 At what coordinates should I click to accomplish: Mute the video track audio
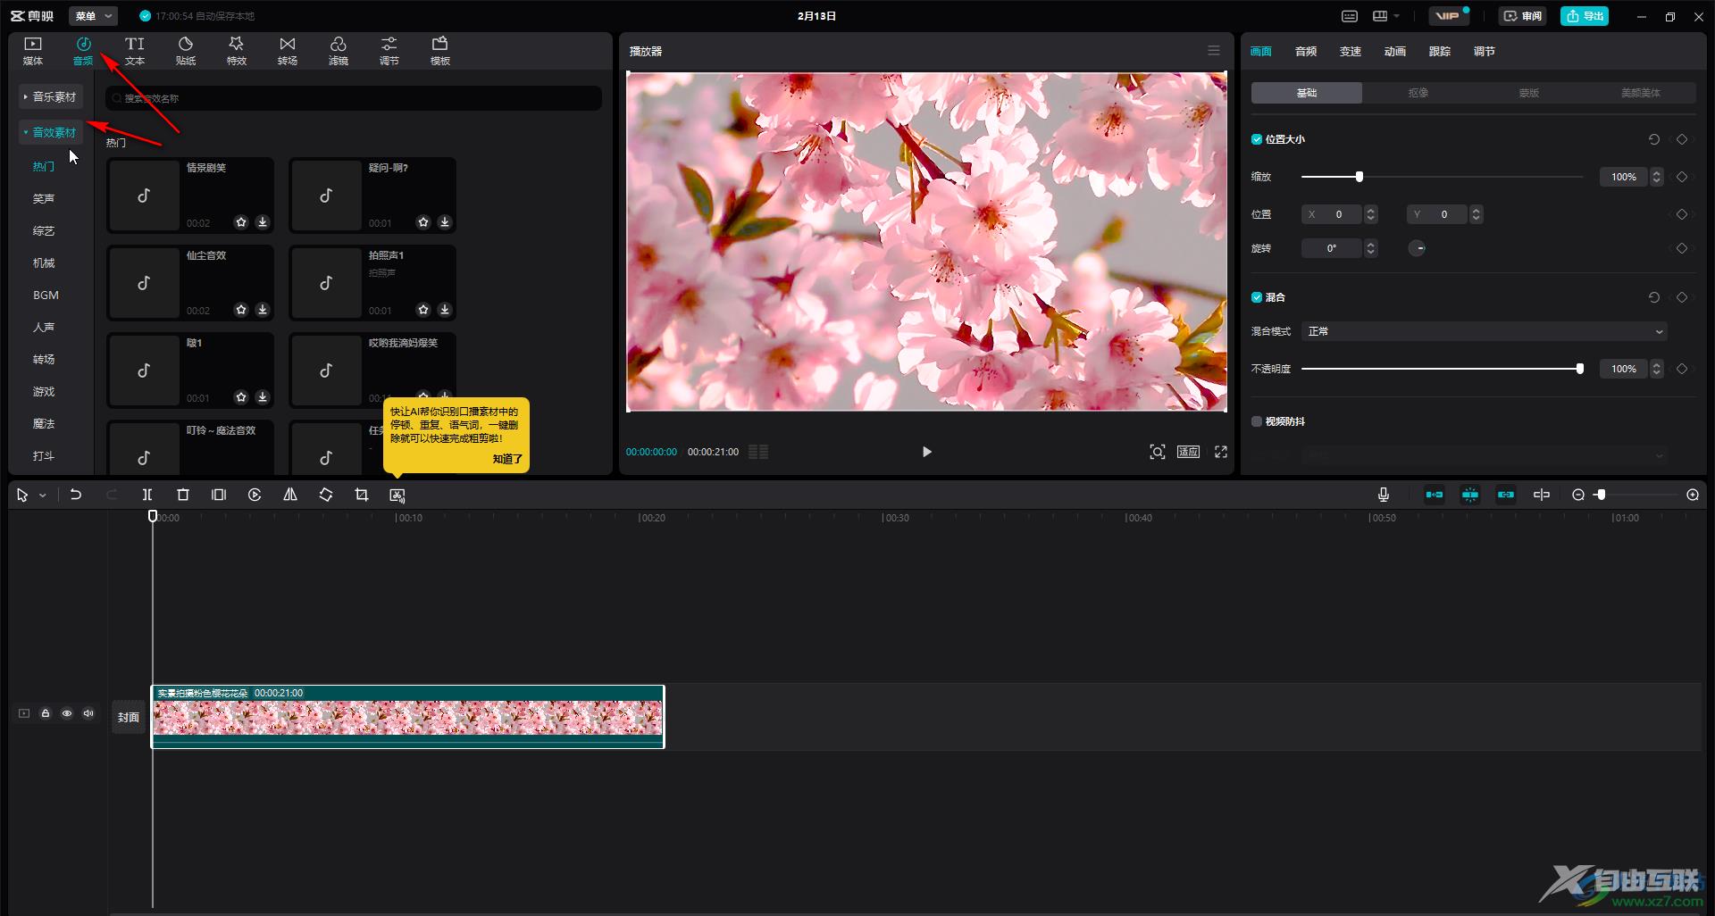pos(88,713)
